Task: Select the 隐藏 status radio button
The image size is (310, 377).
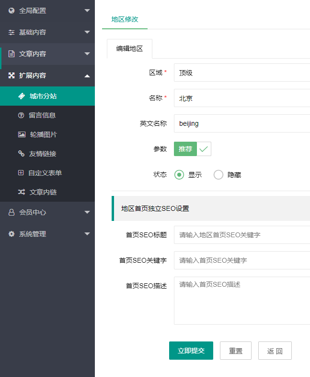Action: point(218,175)
